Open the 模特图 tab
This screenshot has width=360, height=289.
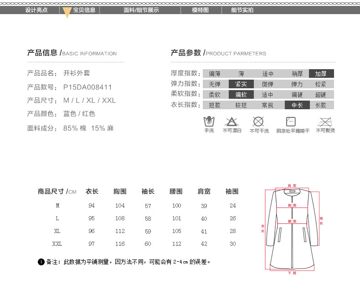tap(200, 10)
